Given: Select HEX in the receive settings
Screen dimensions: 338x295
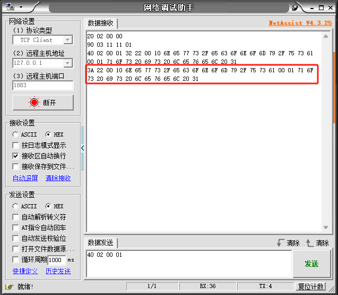Looking at the screenshot, I should click(x=54, y=134).
